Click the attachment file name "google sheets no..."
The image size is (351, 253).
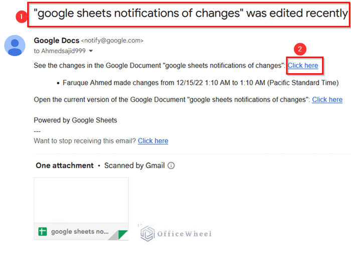(79, 232)
